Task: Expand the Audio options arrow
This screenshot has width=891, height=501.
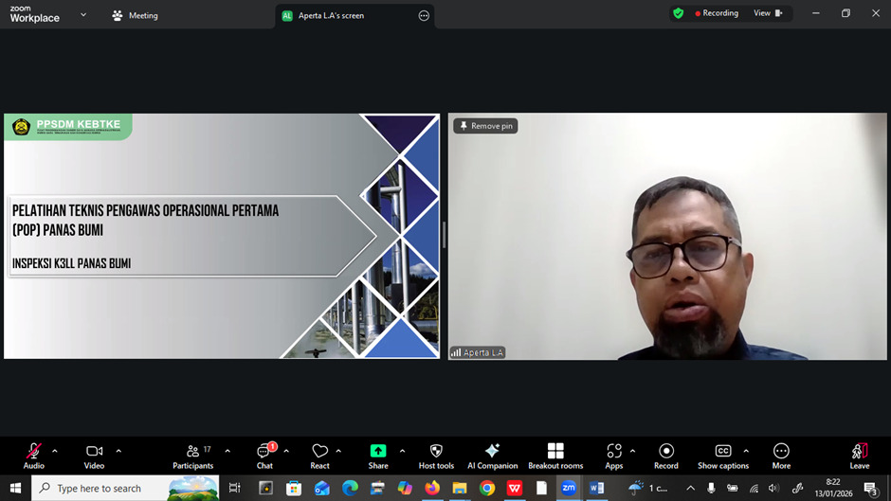Action: pos(55,451)
